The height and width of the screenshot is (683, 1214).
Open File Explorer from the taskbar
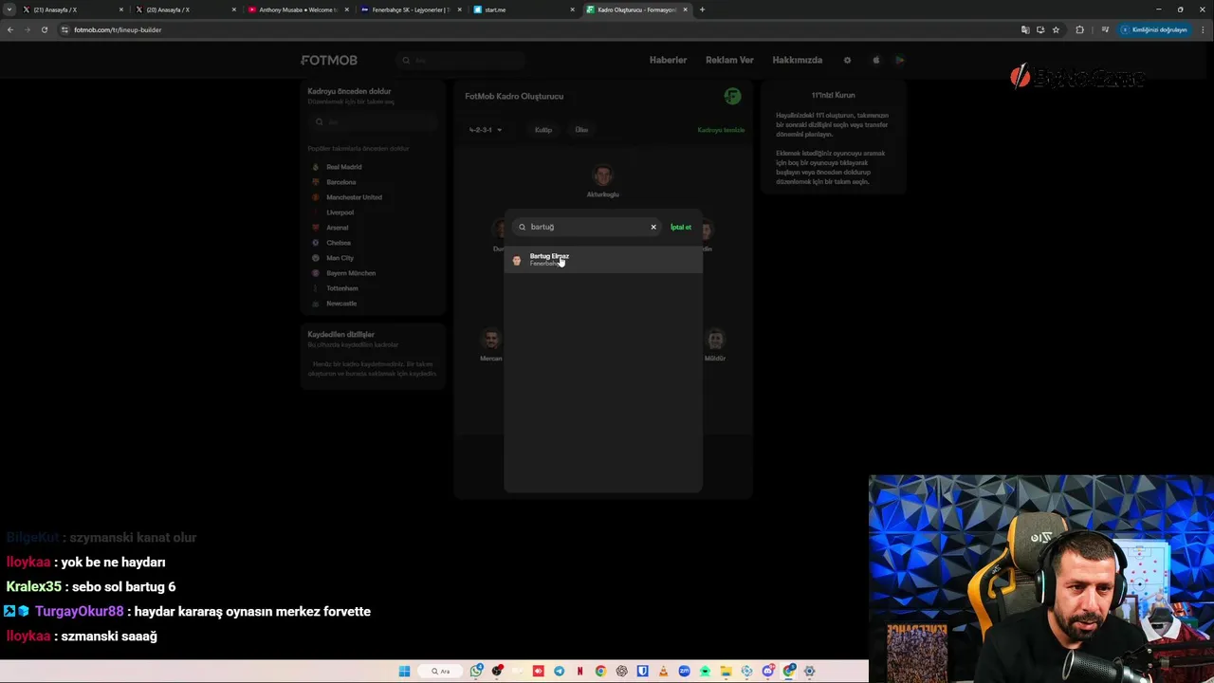726,671
